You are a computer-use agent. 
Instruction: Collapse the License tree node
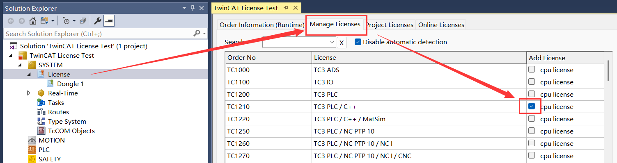pyautogui.click(x=29, y=75)
